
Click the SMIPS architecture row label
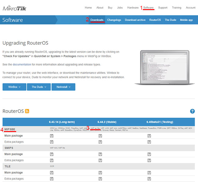pyautogui.click(x=9, y=148)
